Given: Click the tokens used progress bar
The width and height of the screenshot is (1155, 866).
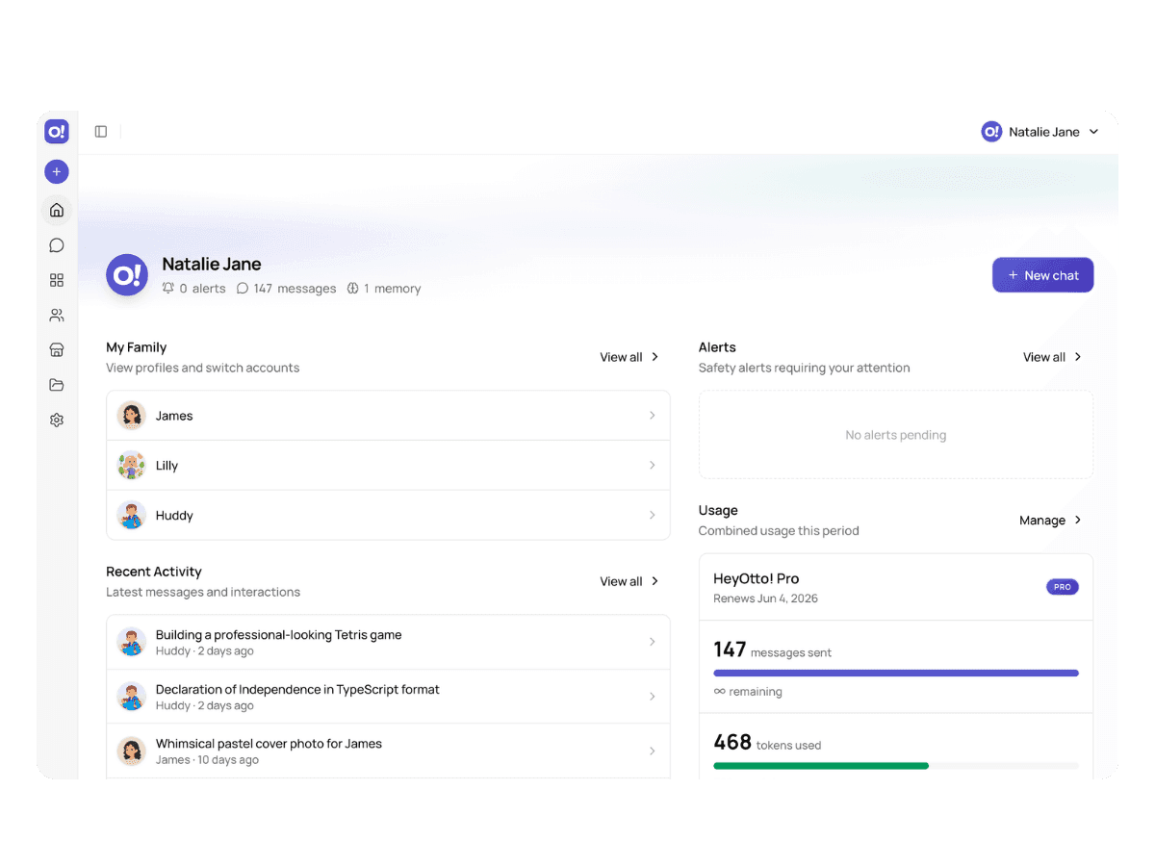Looking at the screenshot, I should pyautogui.click(x=896, y=766).
